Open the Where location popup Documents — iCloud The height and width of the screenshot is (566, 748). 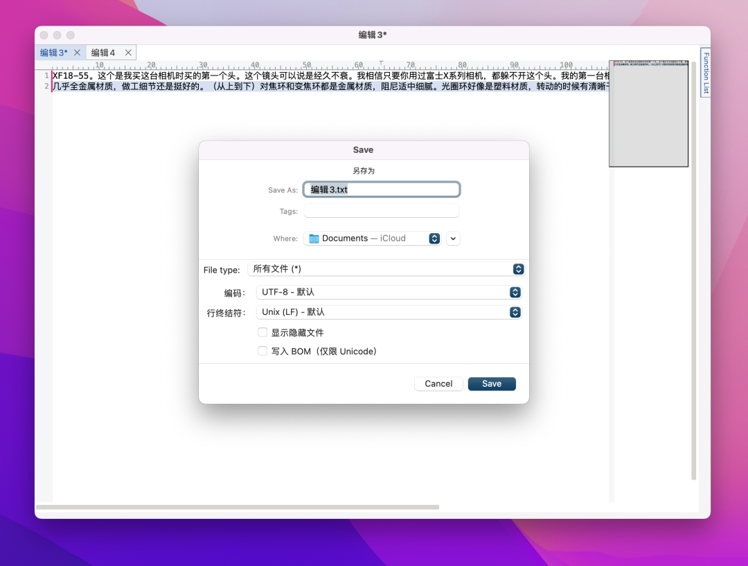pos(372,238)
